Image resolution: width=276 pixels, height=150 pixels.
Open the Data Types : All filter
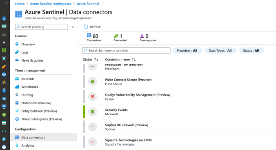(220, 51)
